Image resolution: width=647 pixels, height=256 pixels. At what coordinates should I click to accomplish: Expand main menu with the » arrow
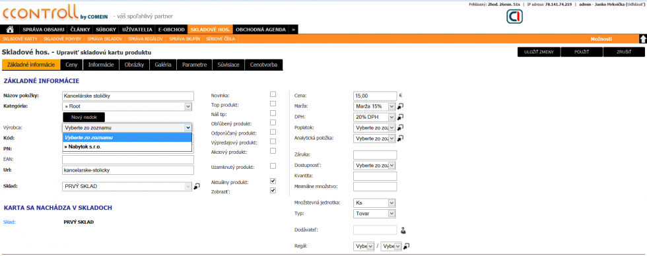(x=293, y=30)
